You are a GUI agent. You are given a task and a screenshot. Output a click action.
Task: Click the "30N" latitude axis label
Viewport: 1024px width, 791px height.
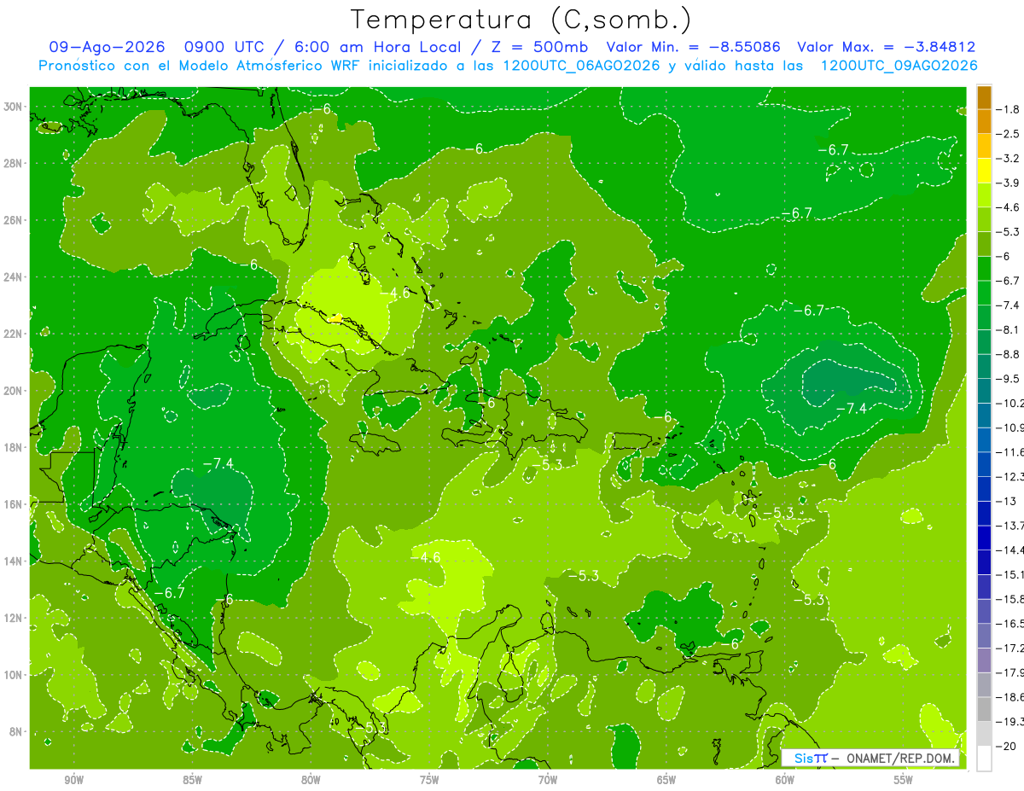tap(14, 107)
